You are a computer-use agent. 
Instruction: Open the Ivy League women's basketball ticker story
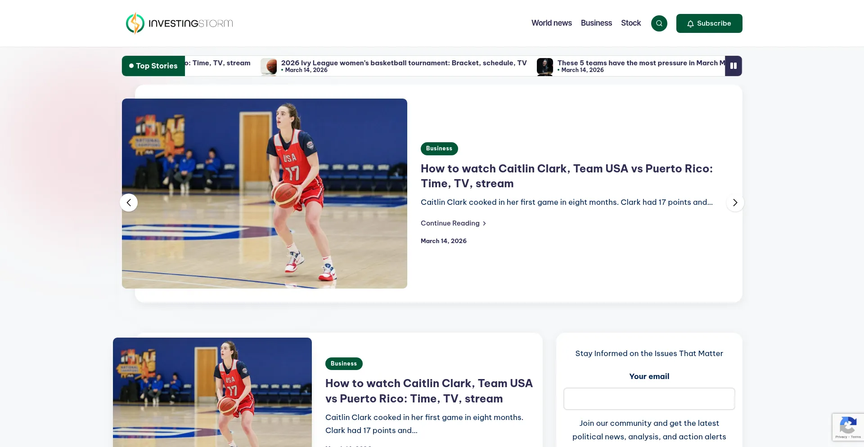point(404,63)
